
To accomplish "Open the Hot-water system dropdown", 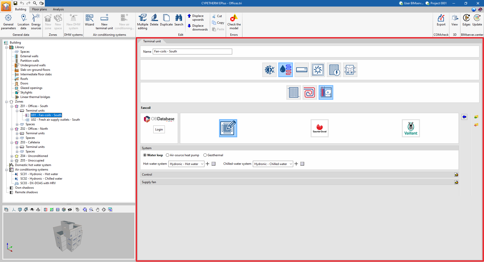I will pyautogui.click(x=186, y=164).
